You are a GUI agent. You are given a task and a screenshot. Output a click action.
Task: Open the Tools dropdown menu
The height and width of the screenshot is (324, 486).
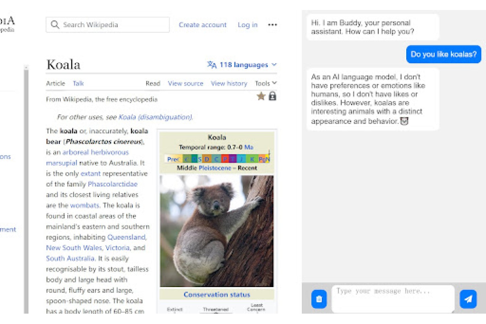pos(266,83)
